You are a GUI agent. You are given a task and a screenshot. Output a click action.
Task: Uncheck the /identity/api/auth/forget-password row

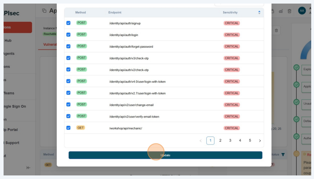[x=68, y=46]
